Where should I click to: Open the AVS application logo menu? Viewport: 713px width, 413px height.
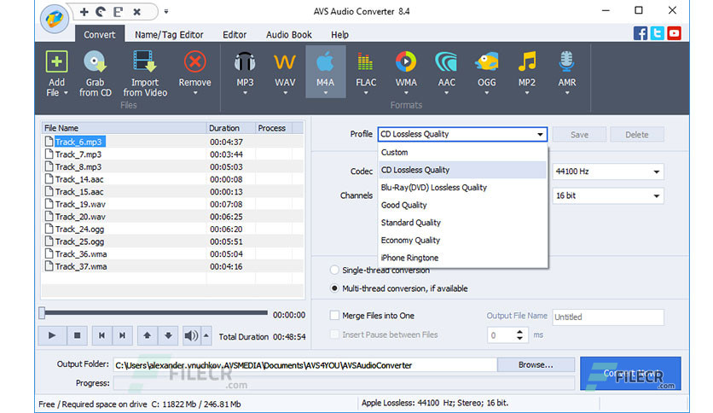54,19
